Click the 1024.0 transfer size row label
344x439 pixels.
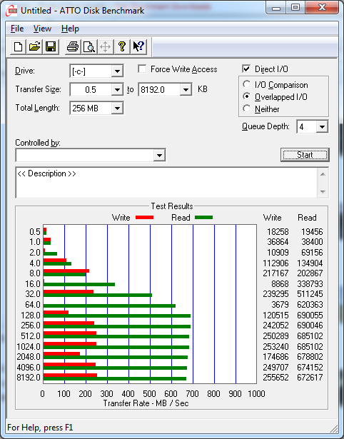[29, 347]
